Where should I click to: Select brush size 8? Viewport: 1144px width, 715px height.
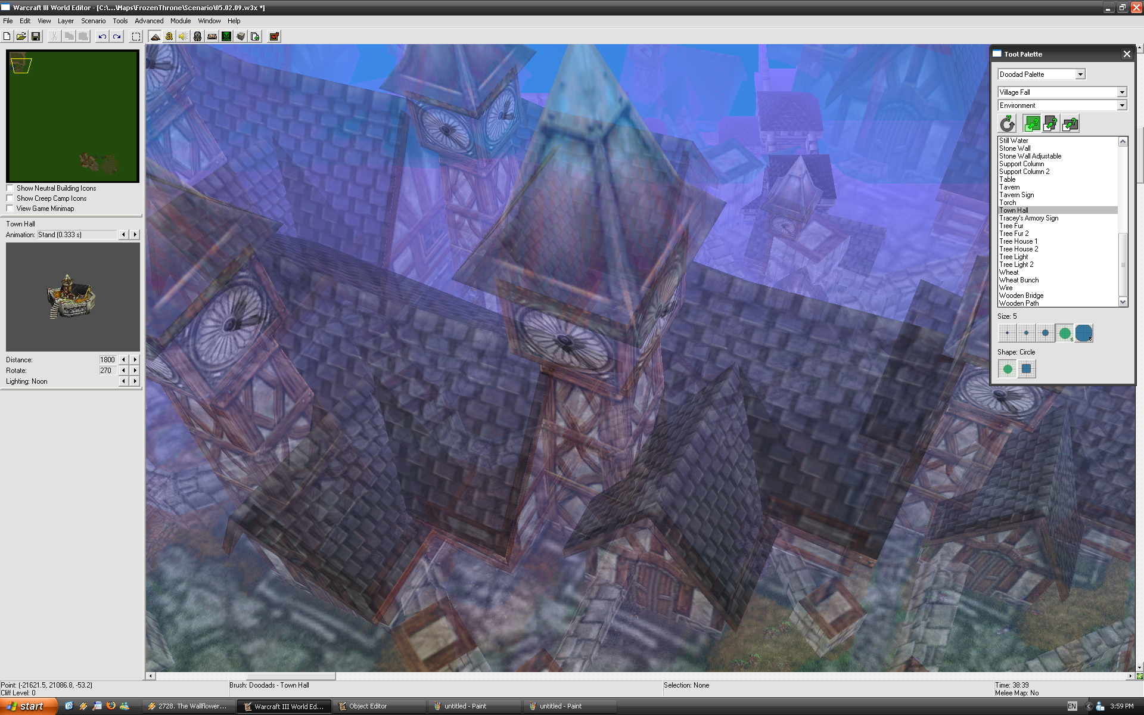click(1083, 333)
